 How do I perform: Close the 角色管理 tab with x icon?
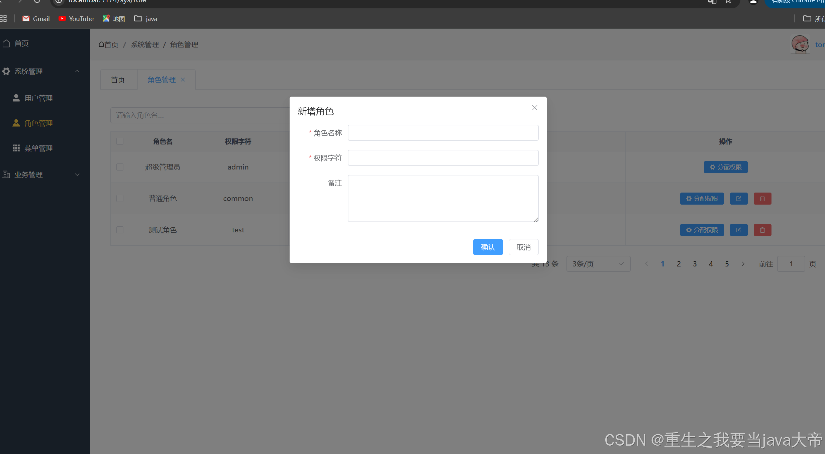pos(183,80)
